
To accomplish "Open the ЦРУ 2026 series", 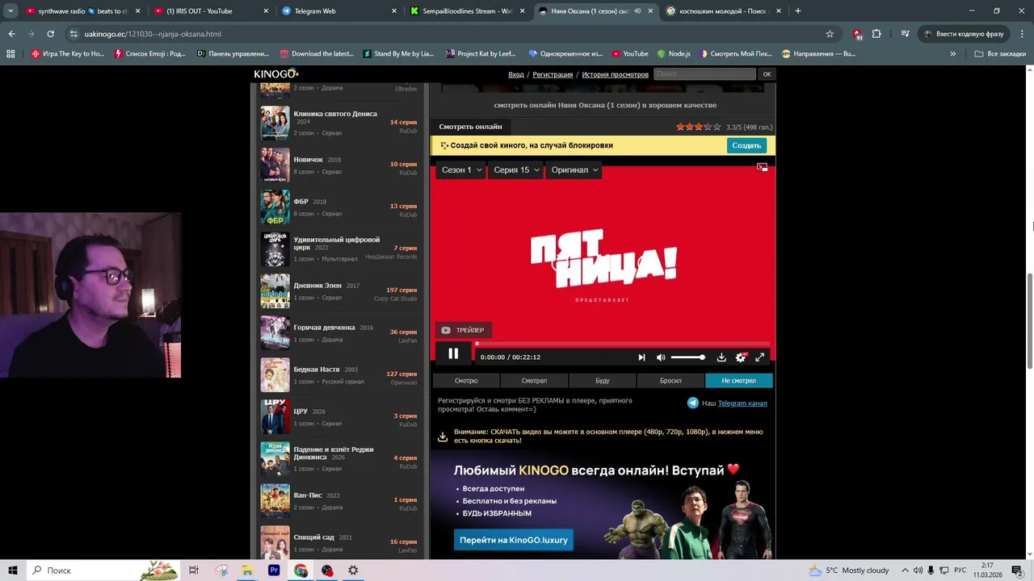I will 301,412.
